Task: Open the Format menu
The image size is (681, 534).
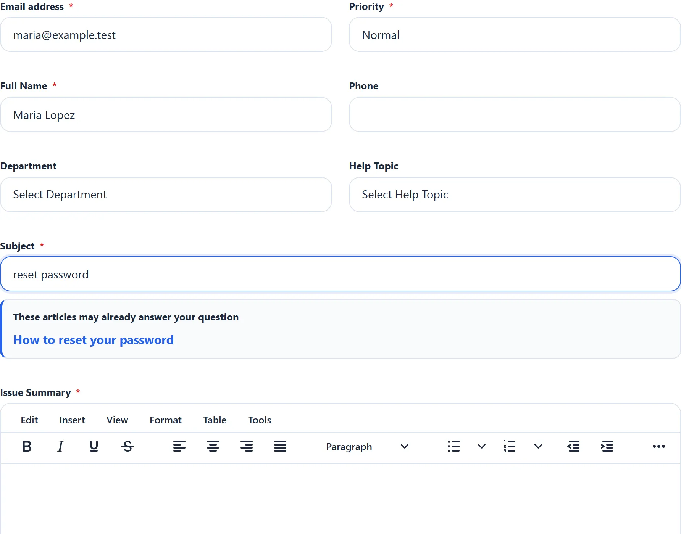Action: pos(166,420)
